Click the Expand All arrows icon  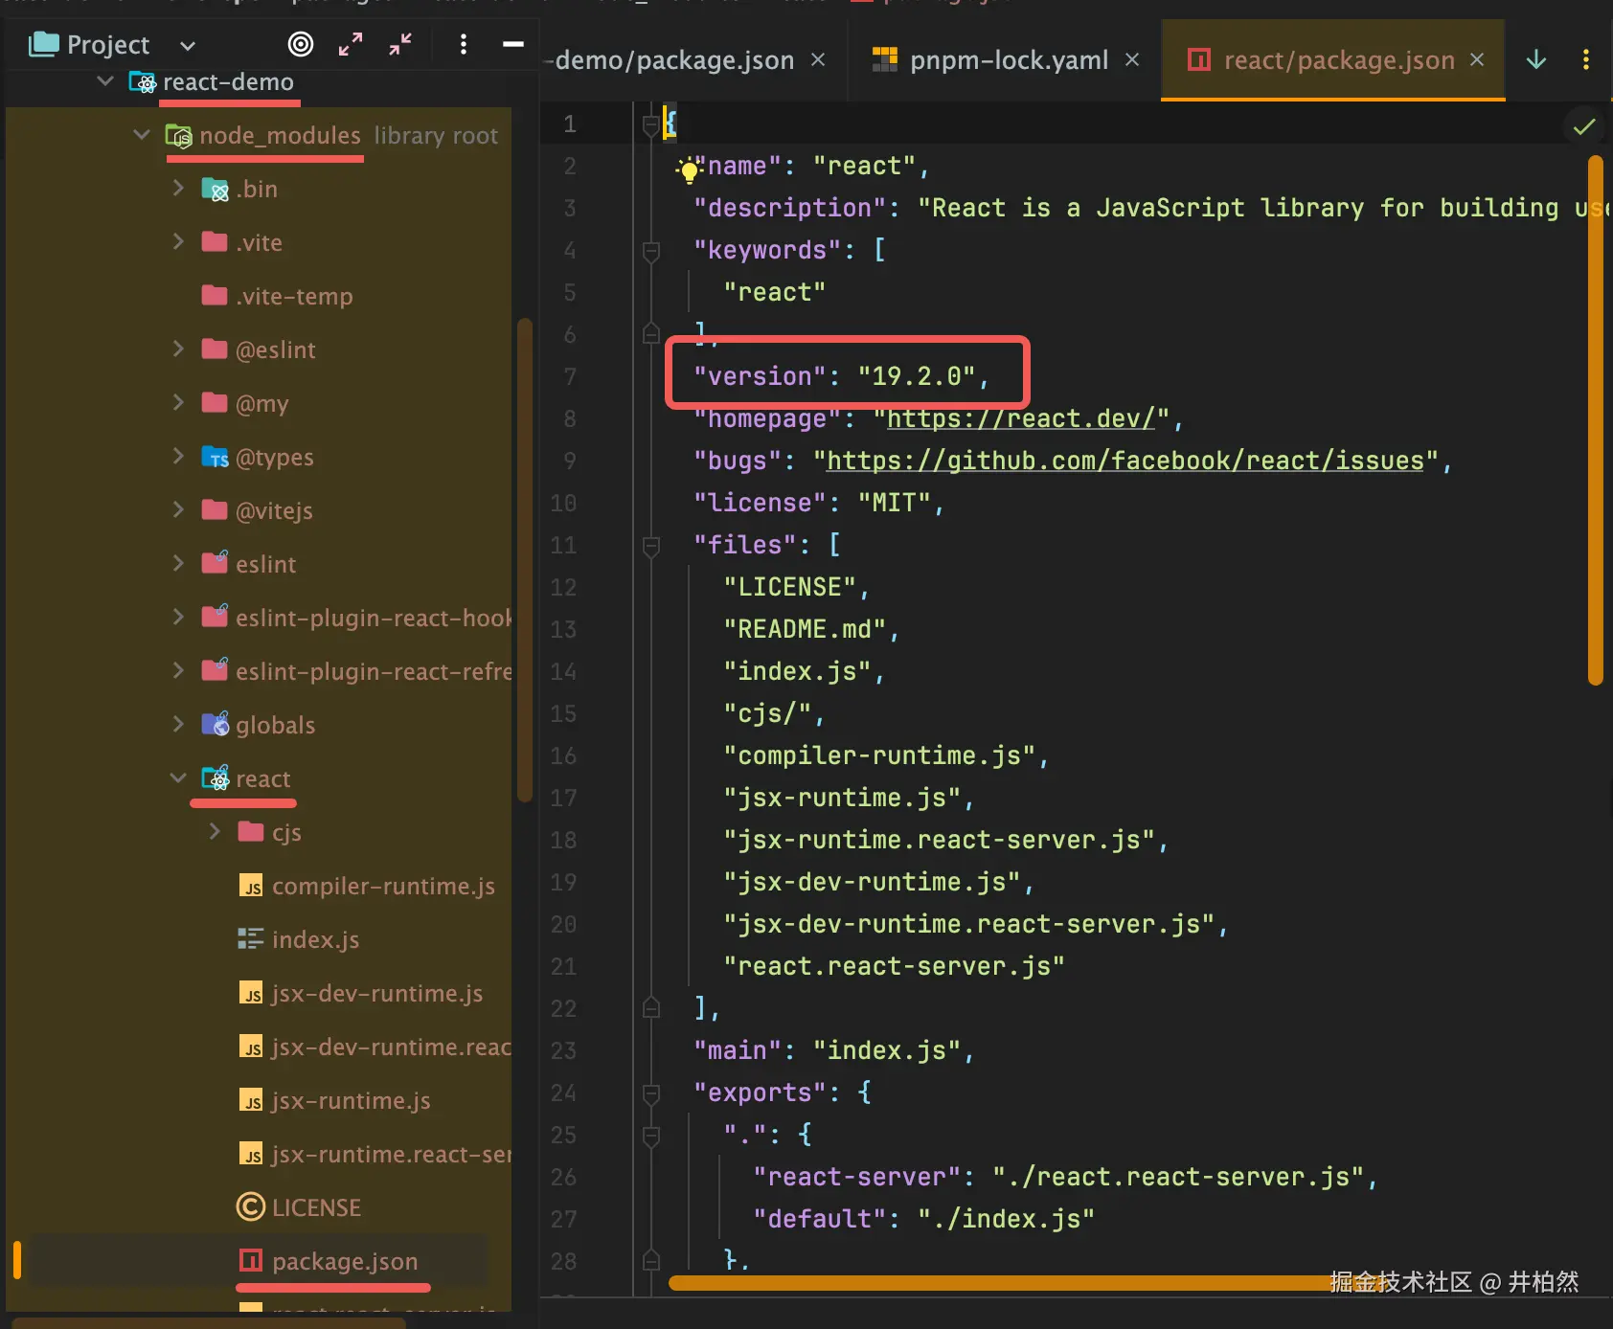[x=351, y=44]
